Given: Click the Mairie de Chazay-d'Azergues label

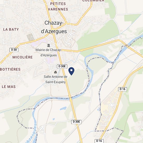Looking at the screenshot, I should pyautogui.click(x=49, y=53).
